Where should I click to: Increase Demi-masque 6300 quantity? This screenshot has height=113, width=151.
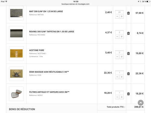pos(122,77)
